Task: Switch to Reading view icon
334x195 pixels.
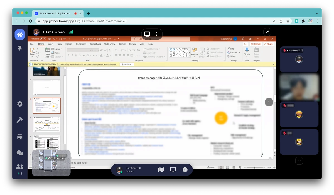Action: click(233, 167)
